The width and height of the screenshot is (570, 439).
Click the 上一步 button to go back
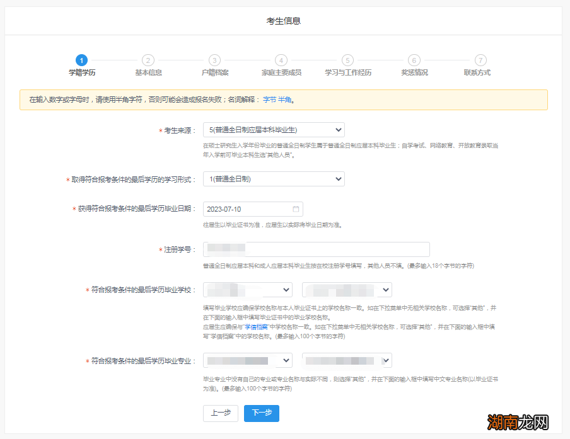[x=220, y=413]
